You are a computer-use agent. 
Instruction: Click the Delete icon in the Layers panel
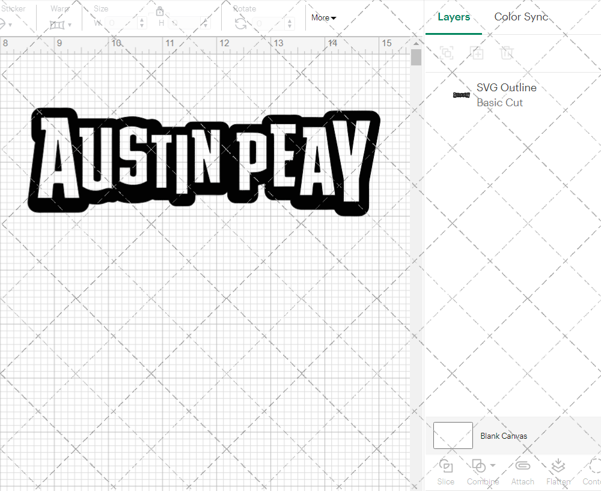point(507,53)
